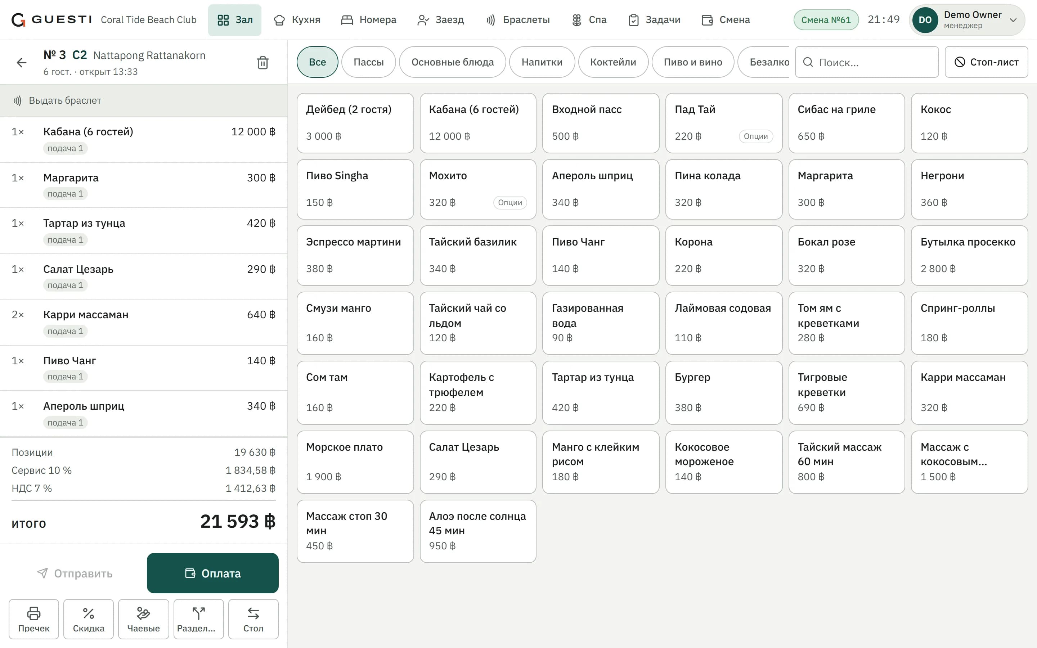Add Сибас на гриле to order
This screenshot has width=1037, height=648.
tap(846, 123)
